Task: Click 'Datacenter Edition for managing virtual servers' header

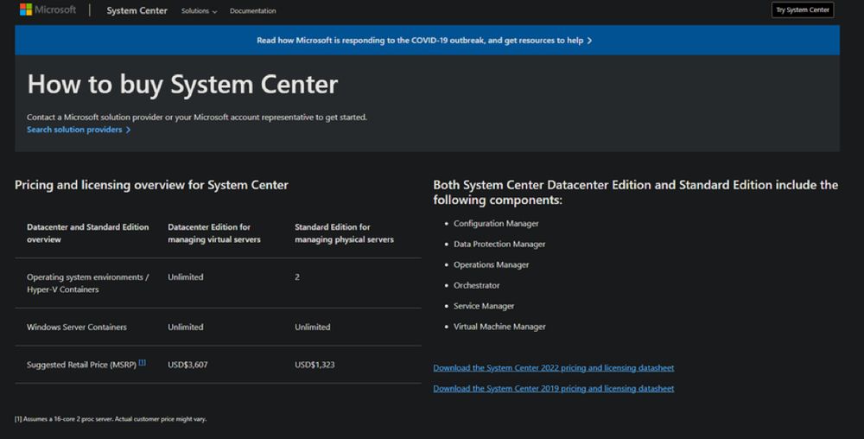Action: [x=213, y=233]
